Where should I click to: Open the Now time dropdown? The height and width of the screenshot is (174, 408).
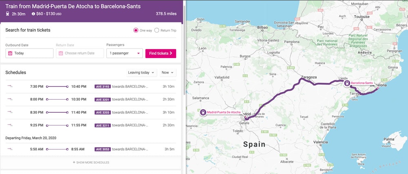tap(168, 73)
